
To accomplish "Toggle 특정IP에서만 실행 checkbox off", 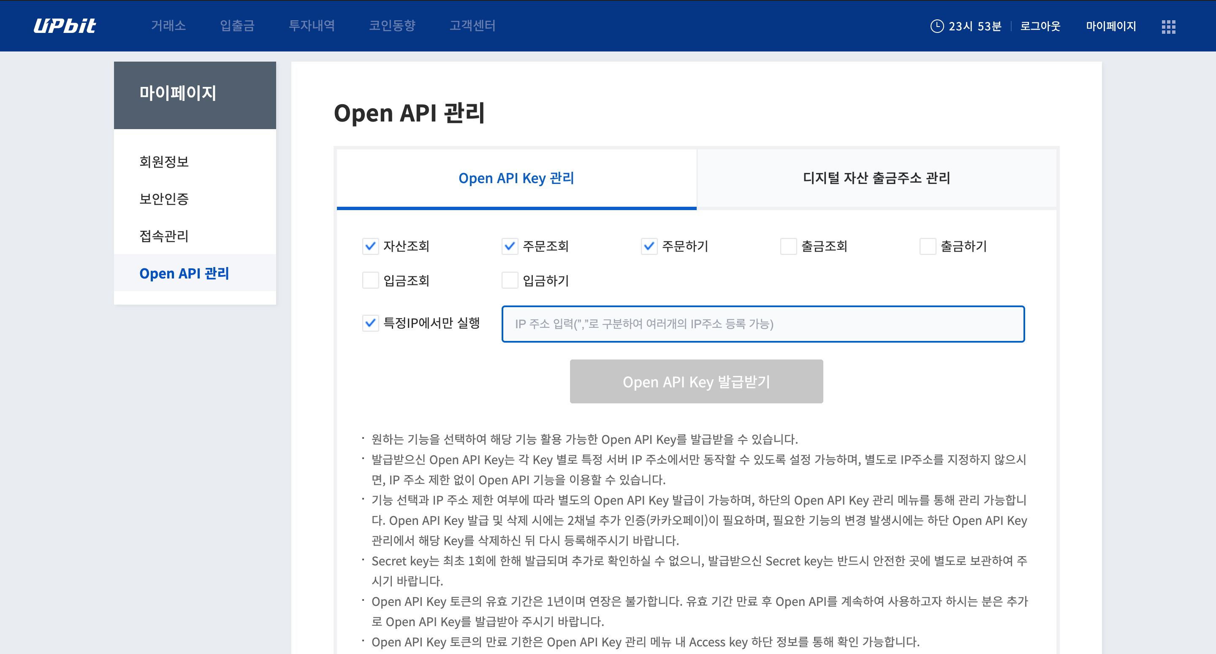I will point(371,323).
